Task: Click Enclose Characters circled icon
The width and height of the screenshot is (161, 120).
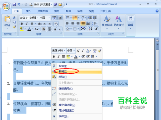Action: tap(50, 29)
